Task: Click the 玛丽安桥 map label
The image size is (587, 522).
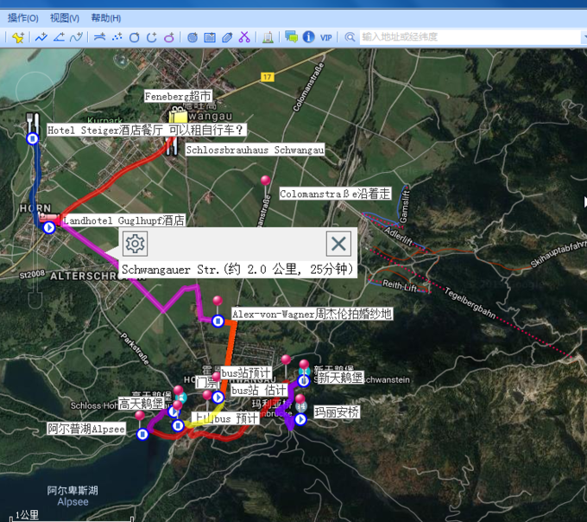Action: [336, 413]
